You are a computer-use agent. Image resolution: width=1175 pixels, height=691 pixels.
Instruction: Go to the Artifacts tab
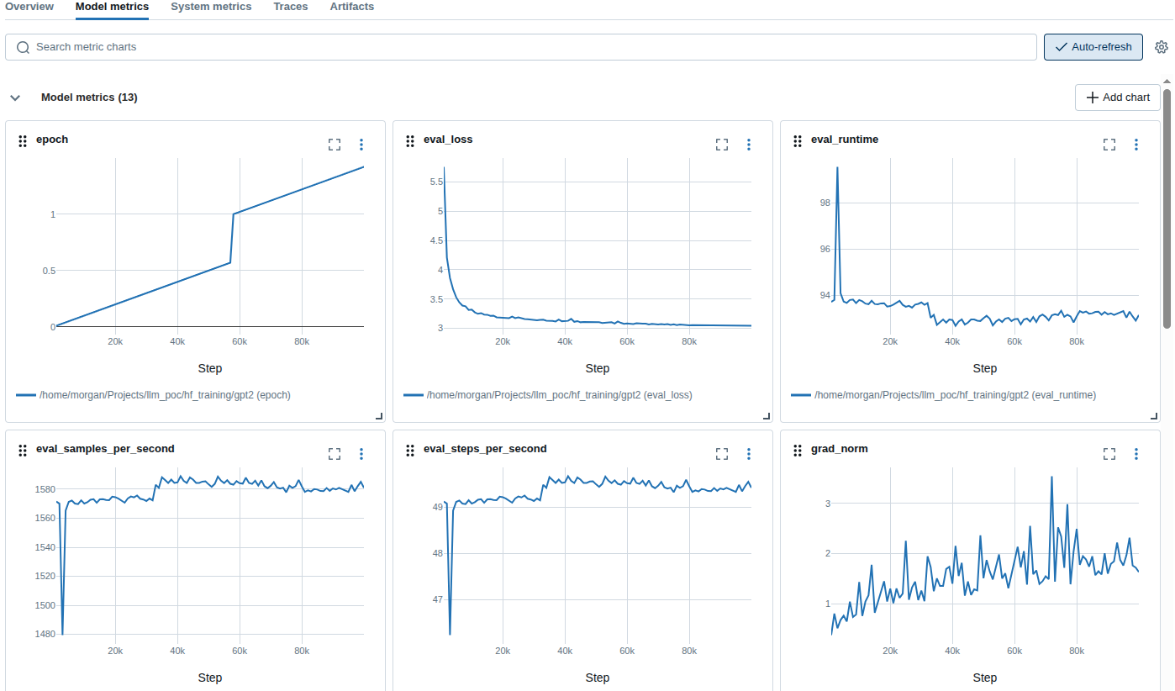tap(352, 7)
